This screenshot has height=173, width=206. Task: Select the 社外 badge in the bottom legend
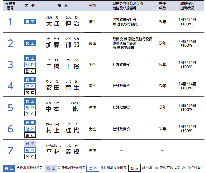point(92,168)
